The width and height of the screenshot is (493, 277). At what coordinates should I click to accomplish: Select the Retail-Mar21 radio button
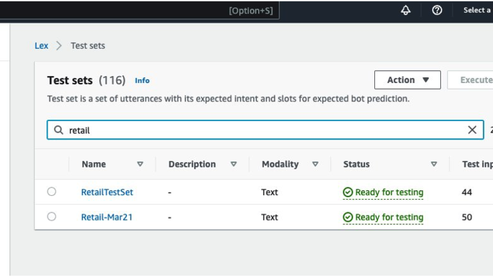click(x=52, y=217)
